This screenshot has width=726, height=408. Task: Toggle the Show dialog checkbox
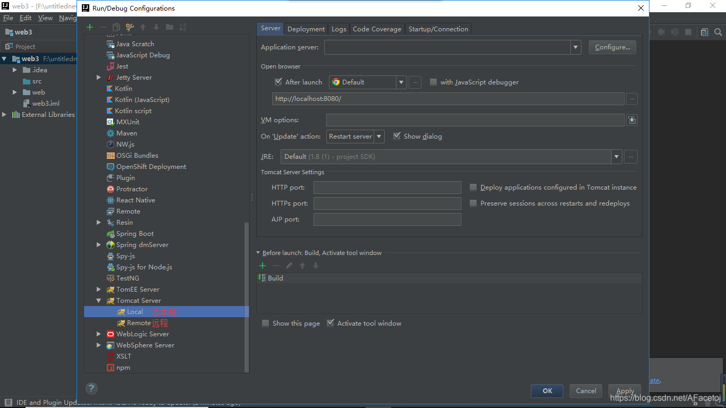[396, 136]
